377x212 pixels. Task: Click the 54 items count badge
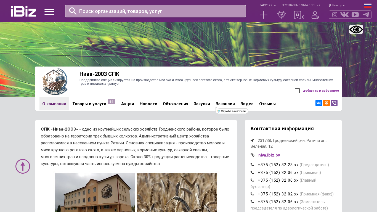[111, 102]
